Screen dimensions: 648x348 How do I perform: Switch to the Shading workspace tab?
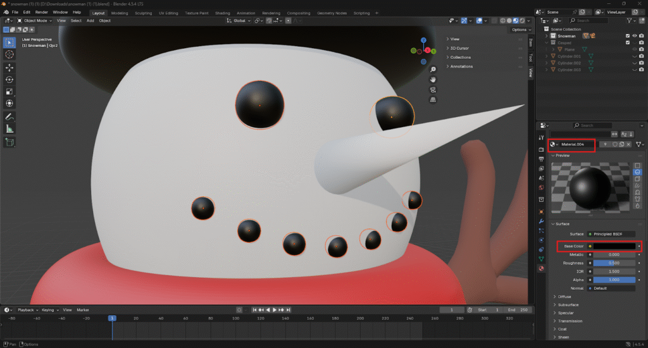[x=222, y=13]
